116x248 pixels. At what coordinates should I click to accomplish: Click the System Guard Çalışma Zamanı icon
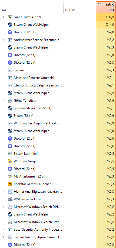tap(10, 237)
